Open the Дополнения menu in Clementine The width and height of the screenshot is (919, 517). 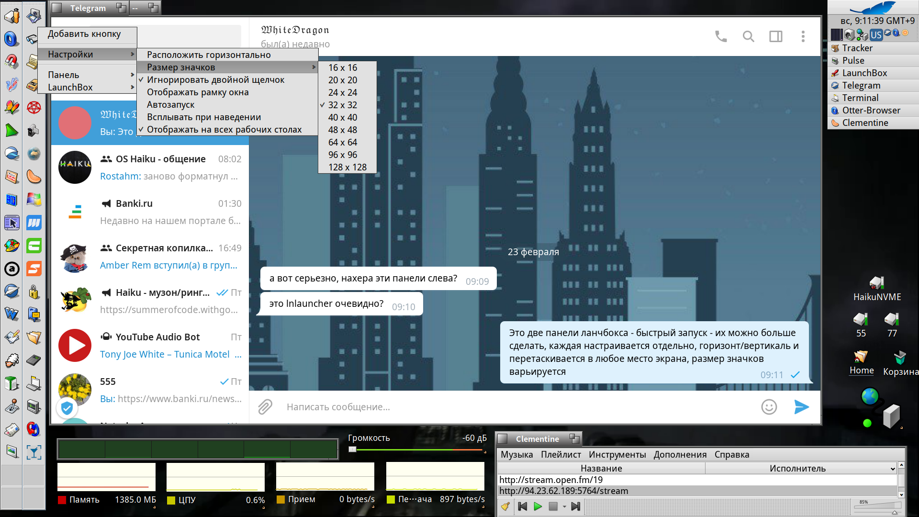pos(680,455)
